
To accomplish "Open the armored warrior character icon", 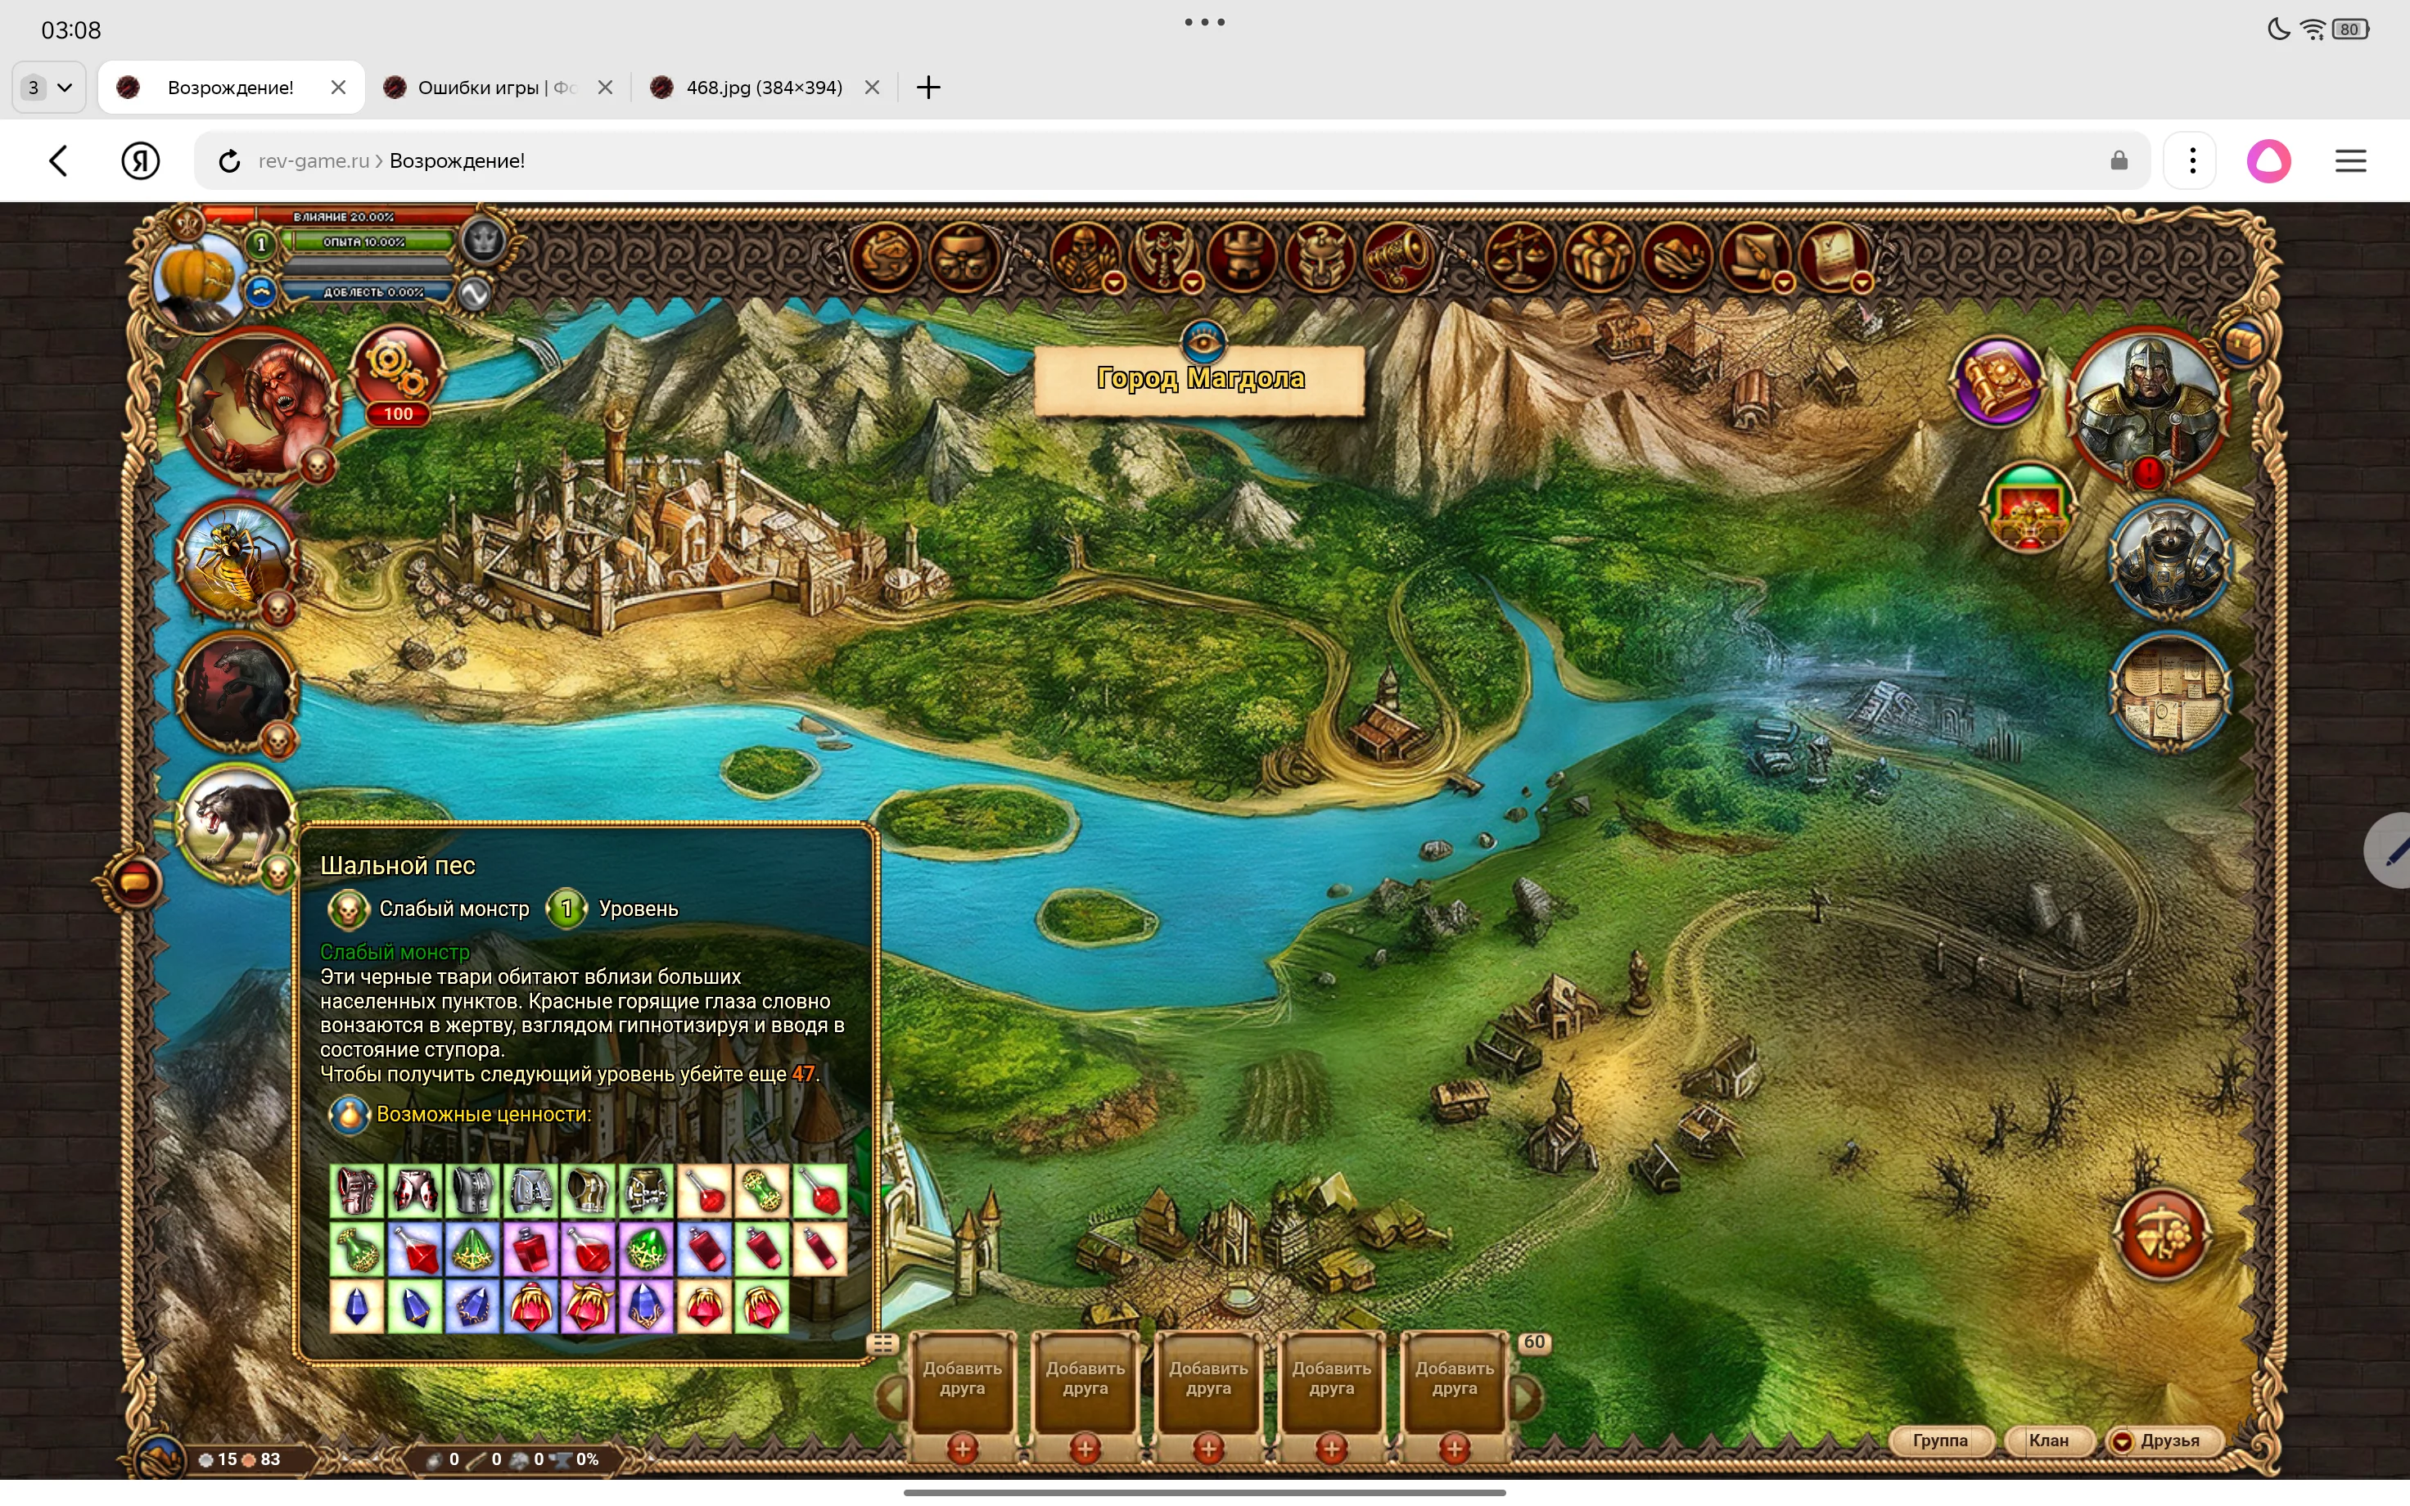I will tap(1085, 257).
